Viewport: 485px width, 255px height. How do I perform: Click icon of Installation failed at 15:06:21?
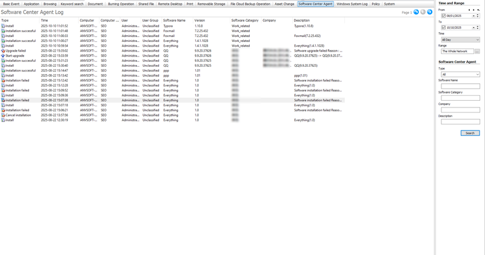click(3, 110)
